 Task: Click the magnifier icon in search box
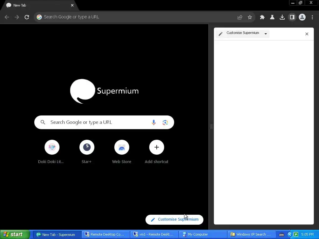pyautogui.click(x=43, y=122)
